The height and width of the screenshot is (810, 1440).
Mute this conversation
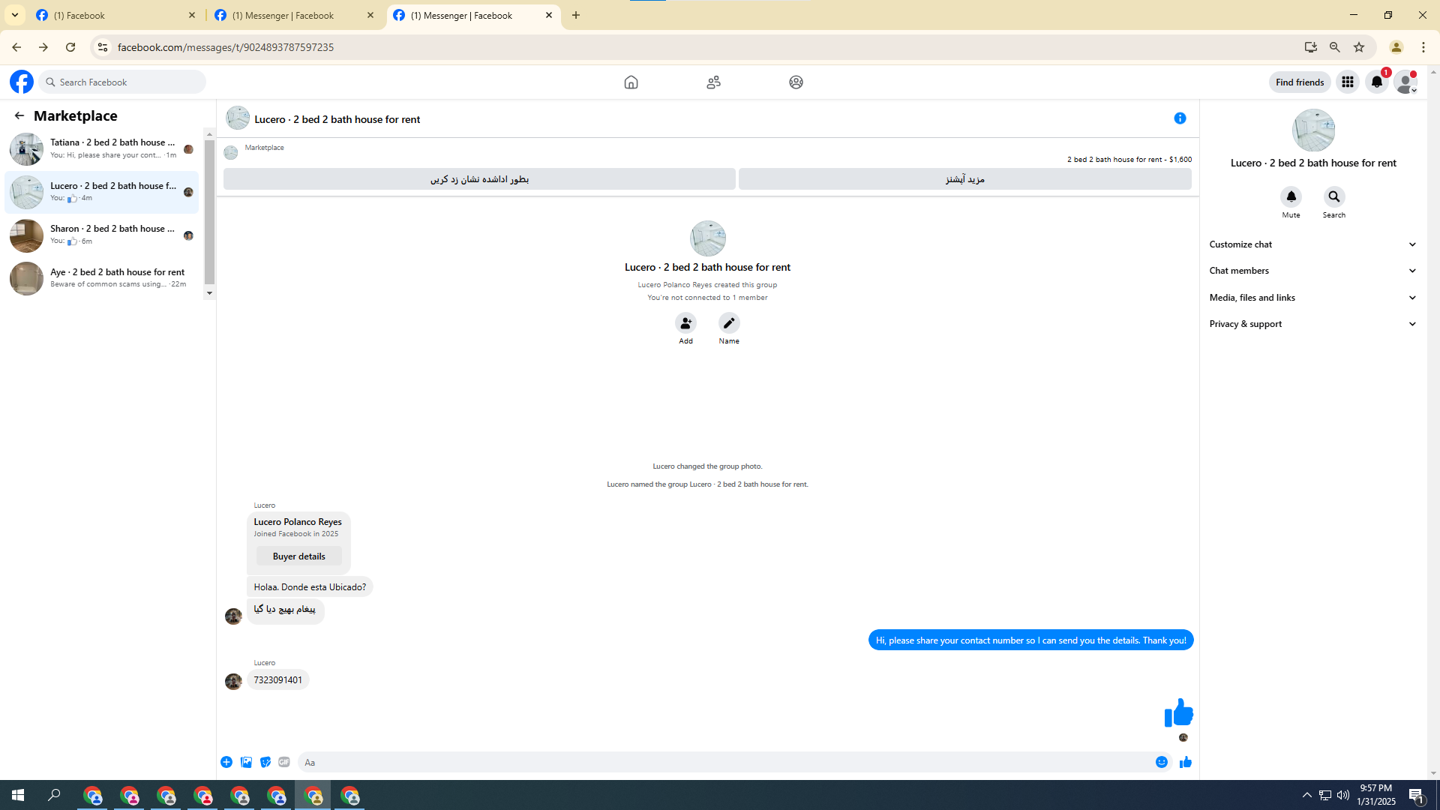(1291, 197)
